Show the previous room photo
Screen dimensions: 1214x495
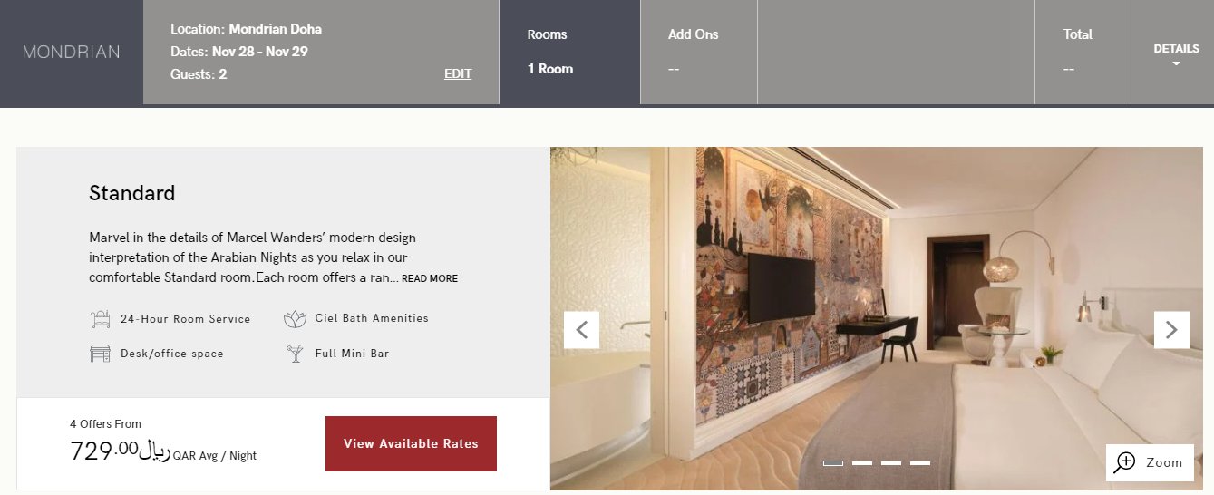tap(582, 330)
